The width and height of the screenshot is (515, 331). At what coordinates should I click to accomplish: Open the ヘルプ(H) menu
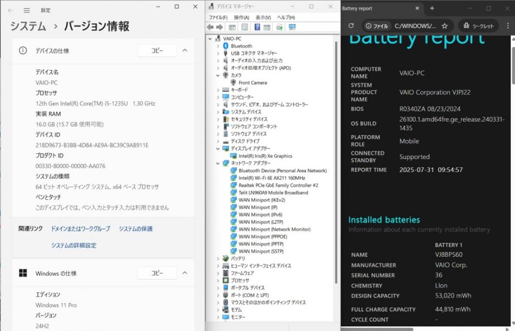[x=286, y=18]
